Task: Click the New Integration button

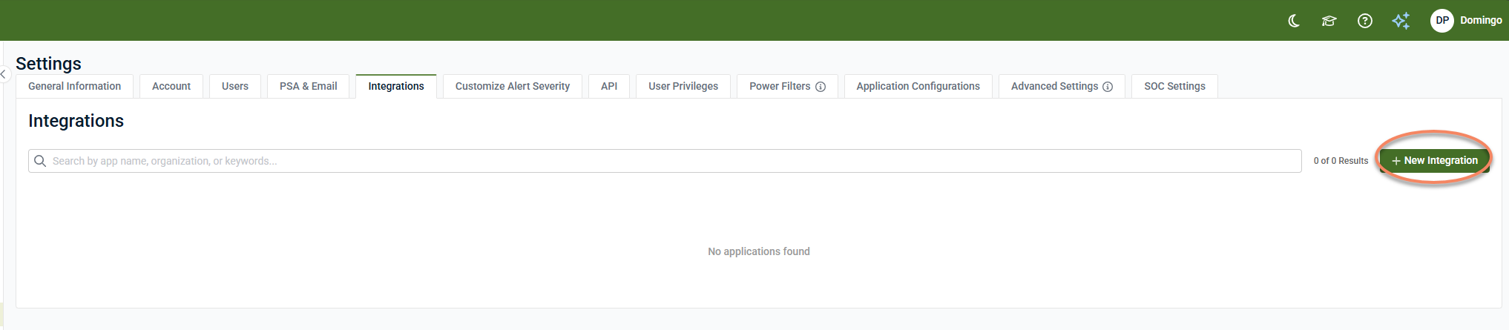Action: [1435, 160]
